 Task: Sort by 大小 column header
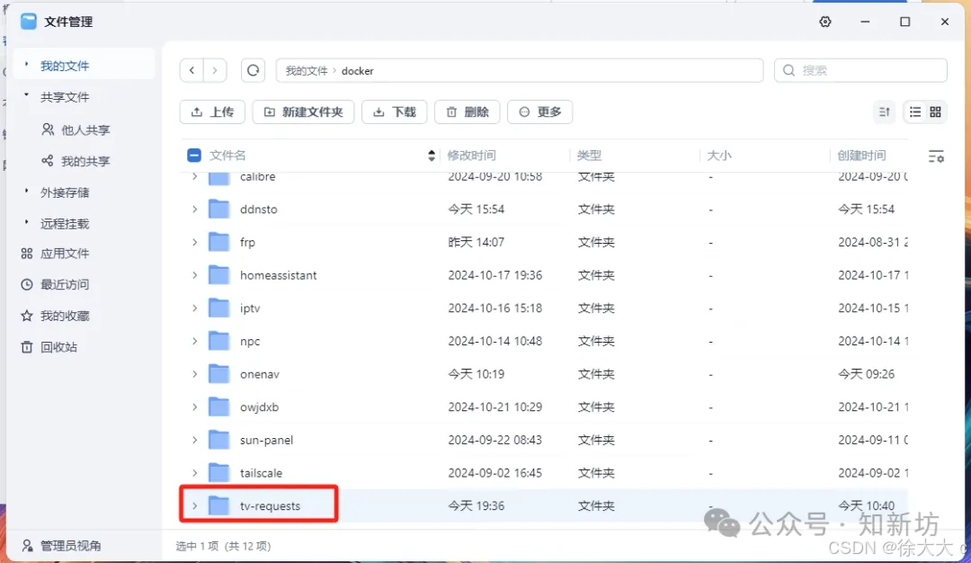pos(719,156)
